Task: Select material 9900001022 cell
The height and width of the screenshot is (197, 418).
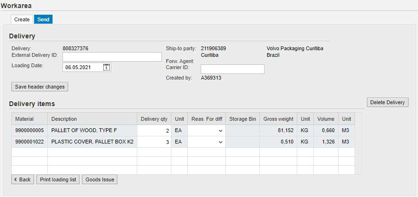Action: pyautogui.click(x=29, y=142)
